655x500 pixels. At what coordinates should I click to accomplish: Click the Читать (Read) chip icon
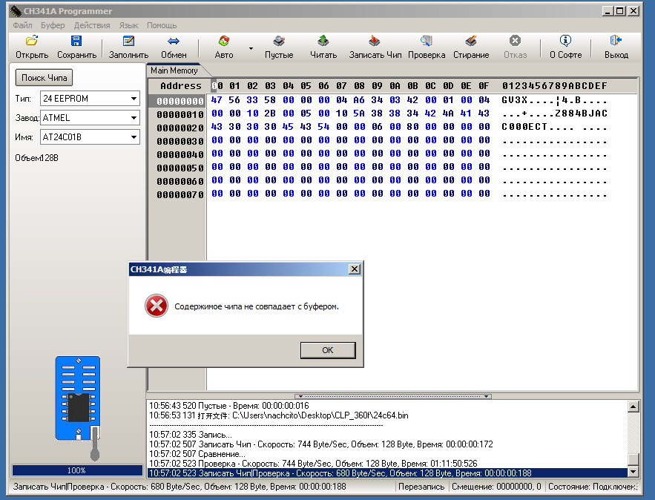point(323,42)
